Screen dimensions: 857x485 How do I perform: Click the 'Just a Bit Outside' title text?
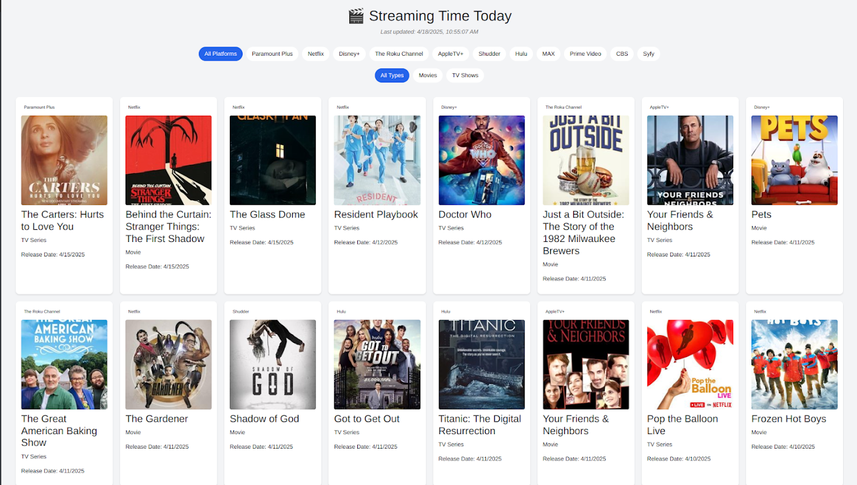[x=583, y=233]
